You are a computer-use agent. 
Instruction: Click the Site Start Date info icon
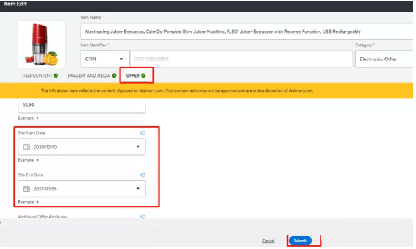(x=143, y=132)
